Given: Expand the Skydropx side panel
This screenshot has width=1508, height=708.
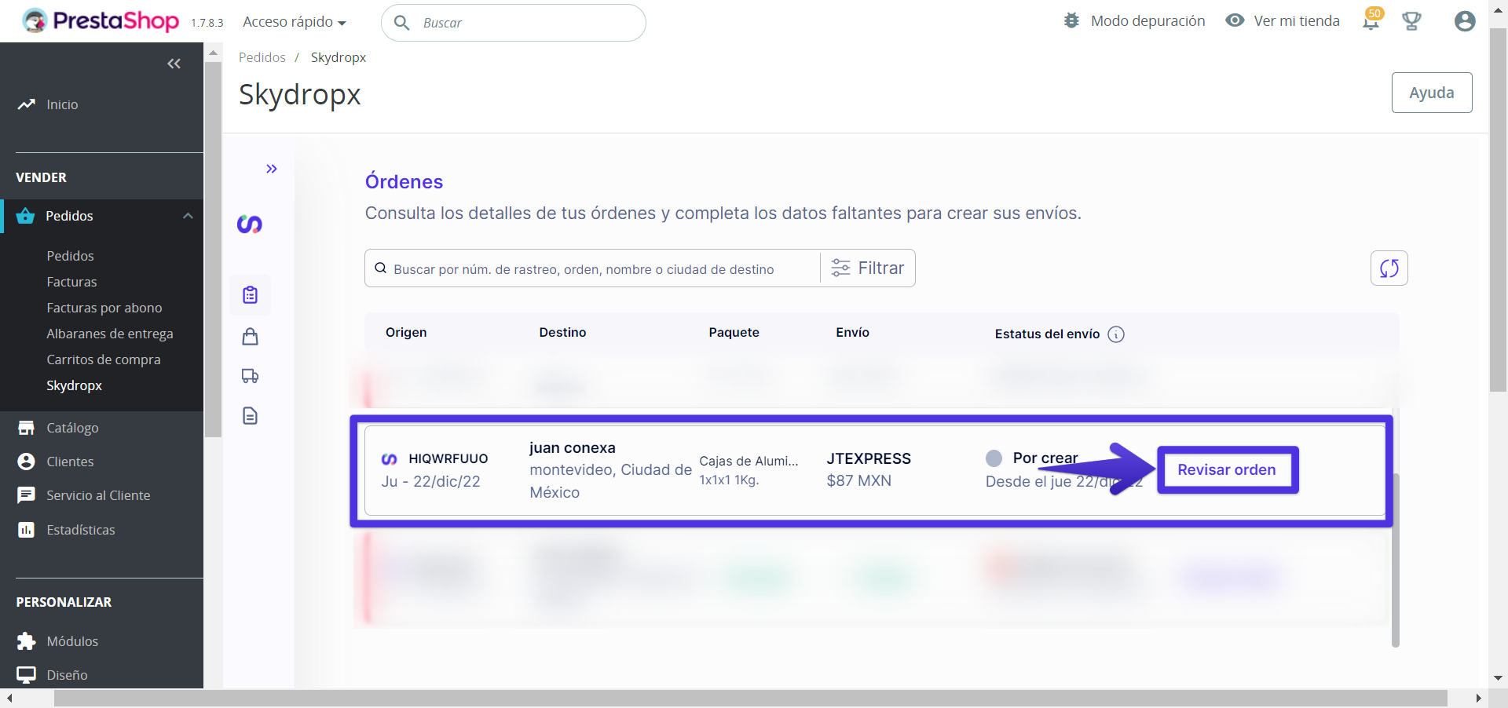Looking at the screenshot, I should click(271, 169).
